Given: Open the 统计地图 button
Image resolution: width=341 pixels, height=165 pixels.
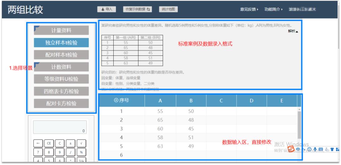Looking at the screenshot, I should click(168, 9).
